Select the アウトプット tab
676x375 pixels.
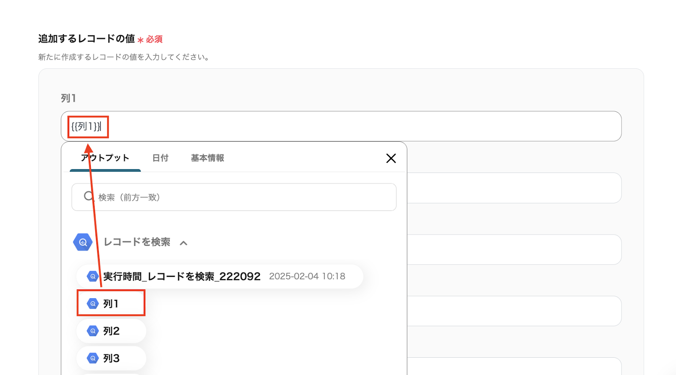[x=105, y=158]
